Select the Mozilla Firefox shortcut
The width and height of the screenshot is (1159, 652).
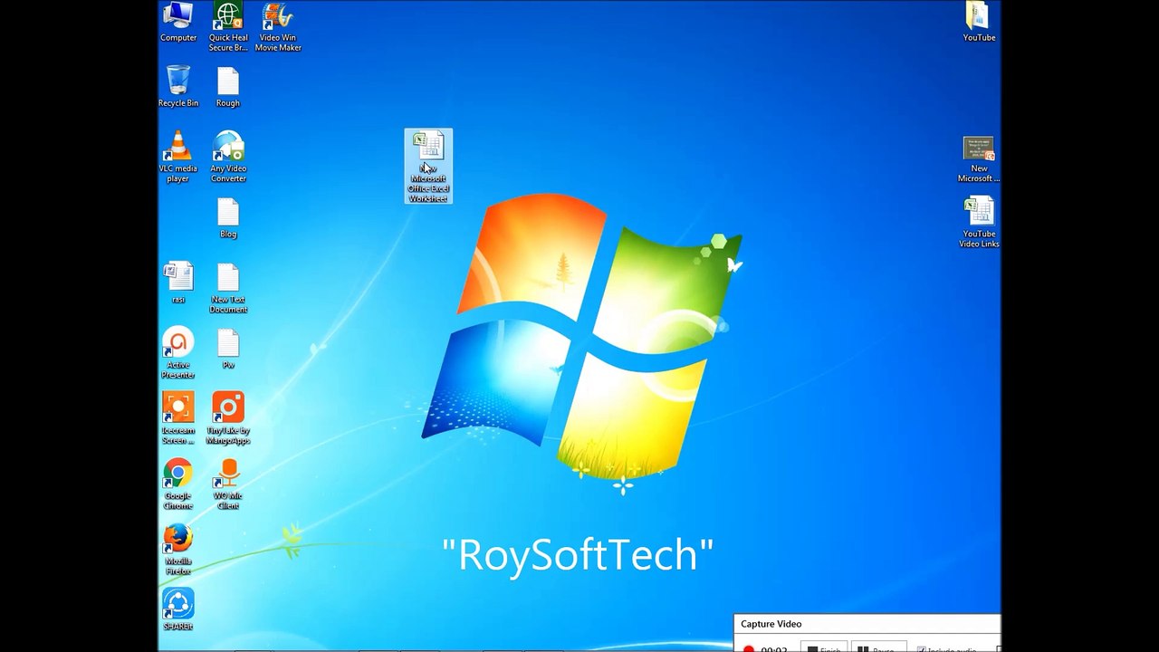178,550
